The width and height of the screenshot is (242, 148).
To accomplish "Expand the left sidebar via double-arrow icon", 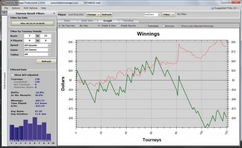I will (4, 13).
